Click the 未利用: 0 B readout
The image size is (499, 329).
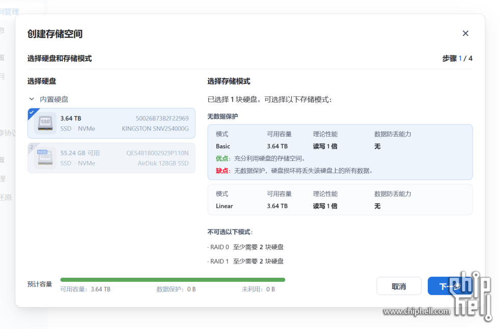click(x=258, y=289)
